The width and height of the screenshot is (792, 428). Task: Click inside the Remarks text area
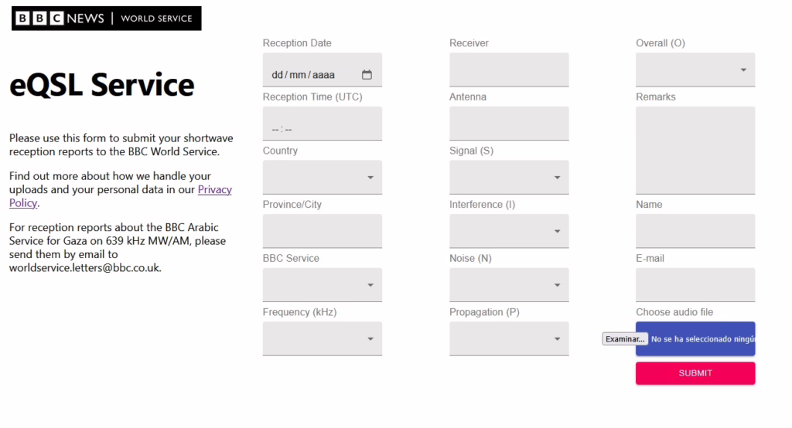tap(695, 151)
